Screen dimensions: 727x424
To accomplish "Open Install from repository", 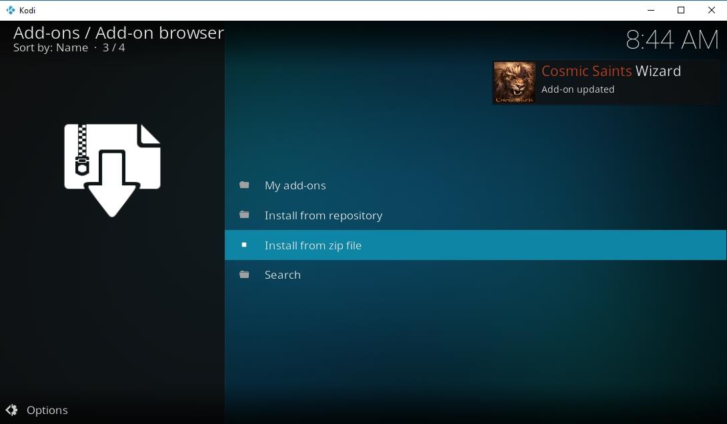I will 323,215.
